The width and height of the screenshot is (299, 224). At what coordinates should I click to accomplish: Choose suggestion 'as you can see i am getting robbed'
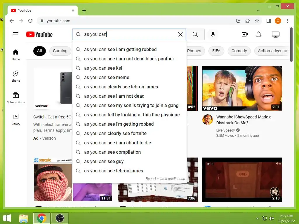[129, 50]
